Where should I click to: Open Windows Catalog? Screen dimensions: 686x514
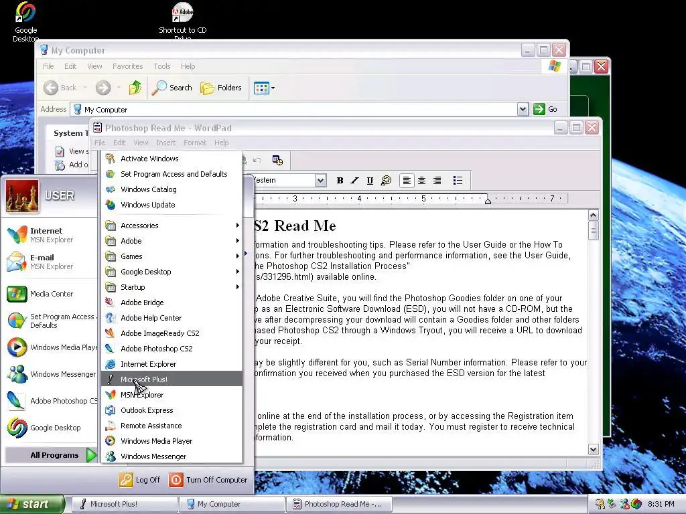tap(172, 189)
